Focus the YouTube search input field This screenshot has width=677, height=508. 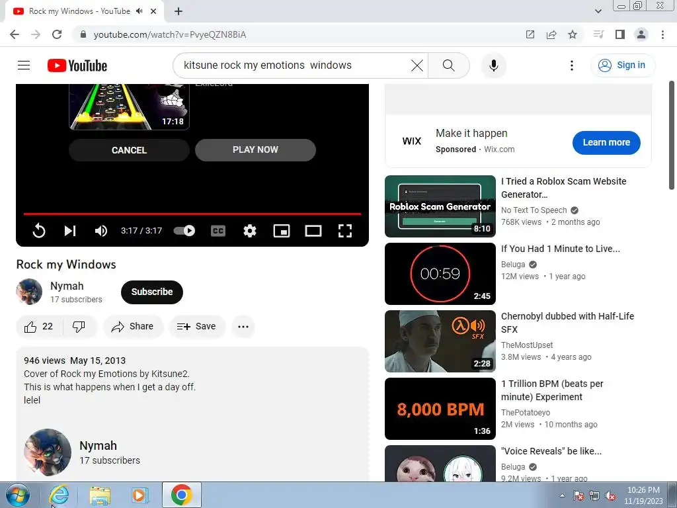[294, 65]
